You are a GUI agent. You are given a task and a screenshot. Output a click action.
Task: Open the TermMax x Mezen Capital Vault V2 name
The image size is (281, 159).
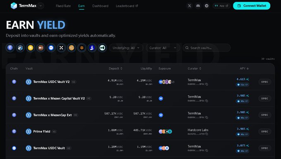pyautogui.click(x=59, y=98)
